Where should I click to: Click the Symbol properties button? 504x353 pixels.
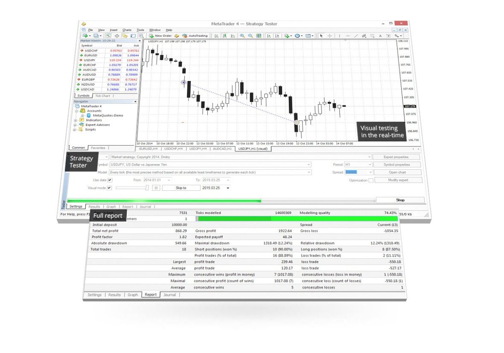[396, 165]
